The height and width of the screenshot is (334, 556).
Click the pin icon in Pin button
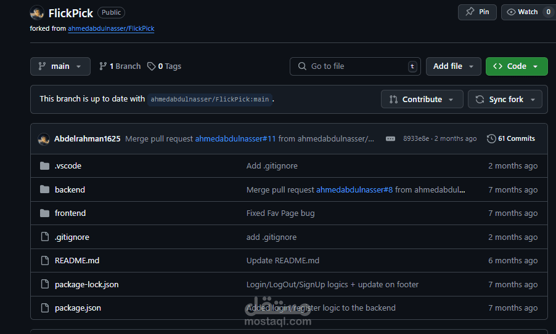click(470, 12)
